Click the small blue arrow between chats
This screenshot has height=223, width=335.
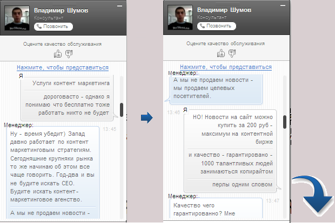146,117
